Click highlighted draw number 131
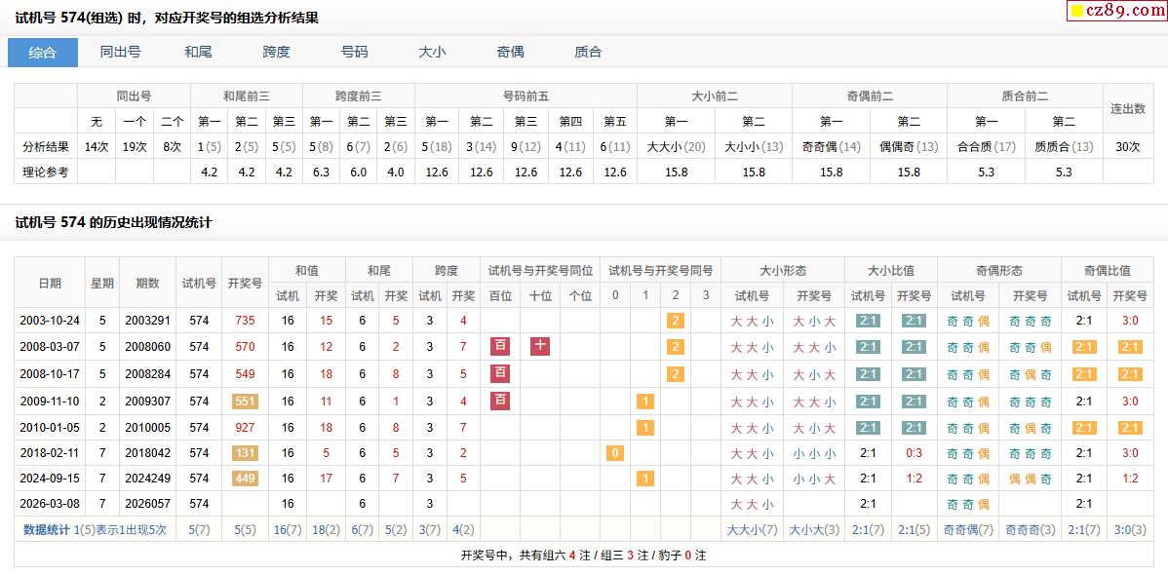The image size is (1168, 575). 245,453
